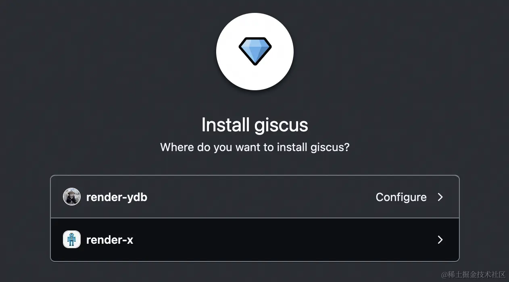Open Configure for render-ydb
Viewport: 509px width, 282px height.
click(x=401, y=197)
